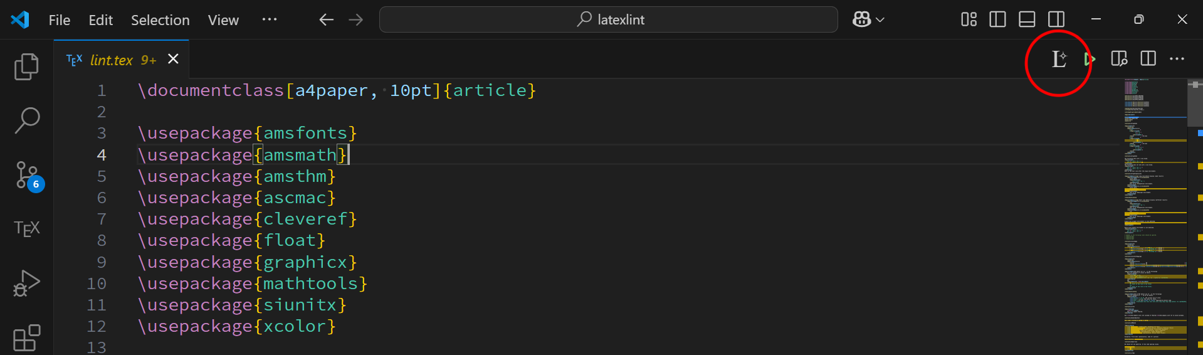Click on 'cleveref' package name
Screen dimensions: 1203x355
pos(305,219)
